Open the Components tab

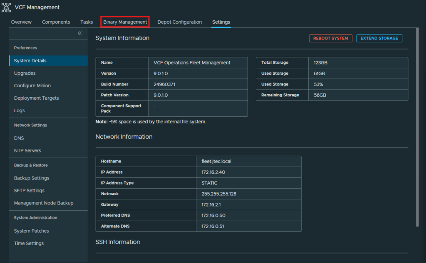coord(56,22)
